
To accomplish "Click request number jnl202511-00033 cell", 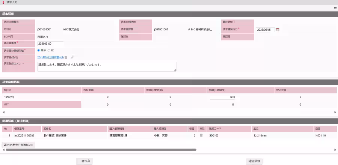I will [24, 135].
